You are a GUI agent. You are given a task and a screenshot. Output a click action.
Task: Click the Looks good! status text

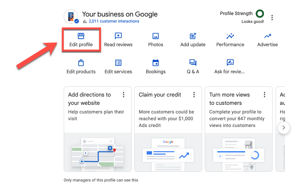(253, 21)
